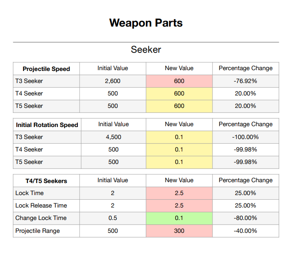Viewport: 290px width, 254px height.
Task: Click the red 600 New Value cell
Action: pos(179,81)
